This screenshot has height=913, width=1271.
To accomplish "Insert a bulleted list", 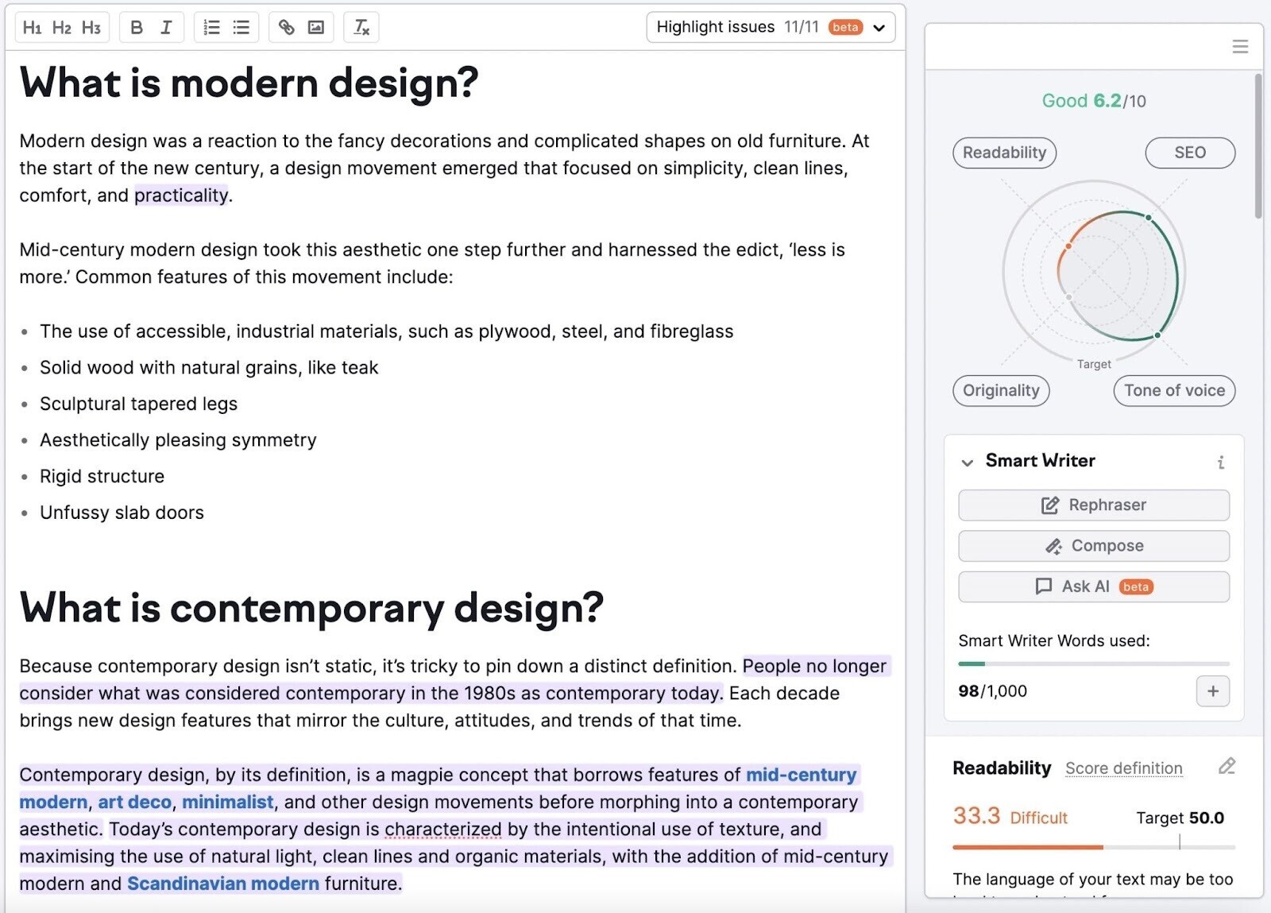I will [240, 27].
